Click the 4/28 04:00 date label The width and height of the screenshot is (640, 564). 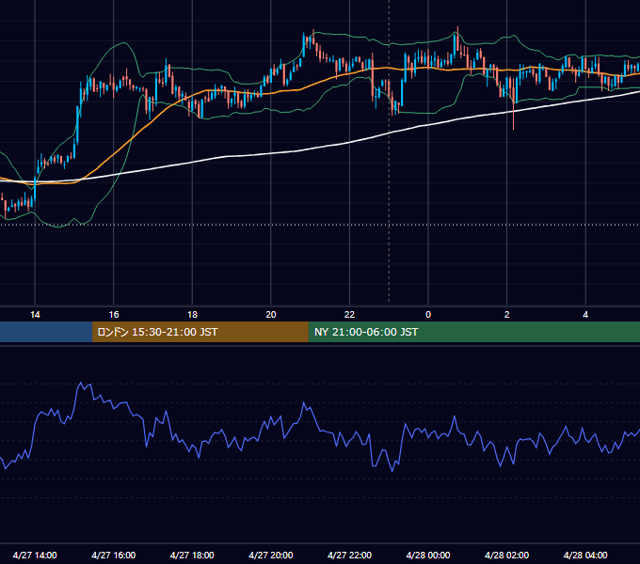585,555
